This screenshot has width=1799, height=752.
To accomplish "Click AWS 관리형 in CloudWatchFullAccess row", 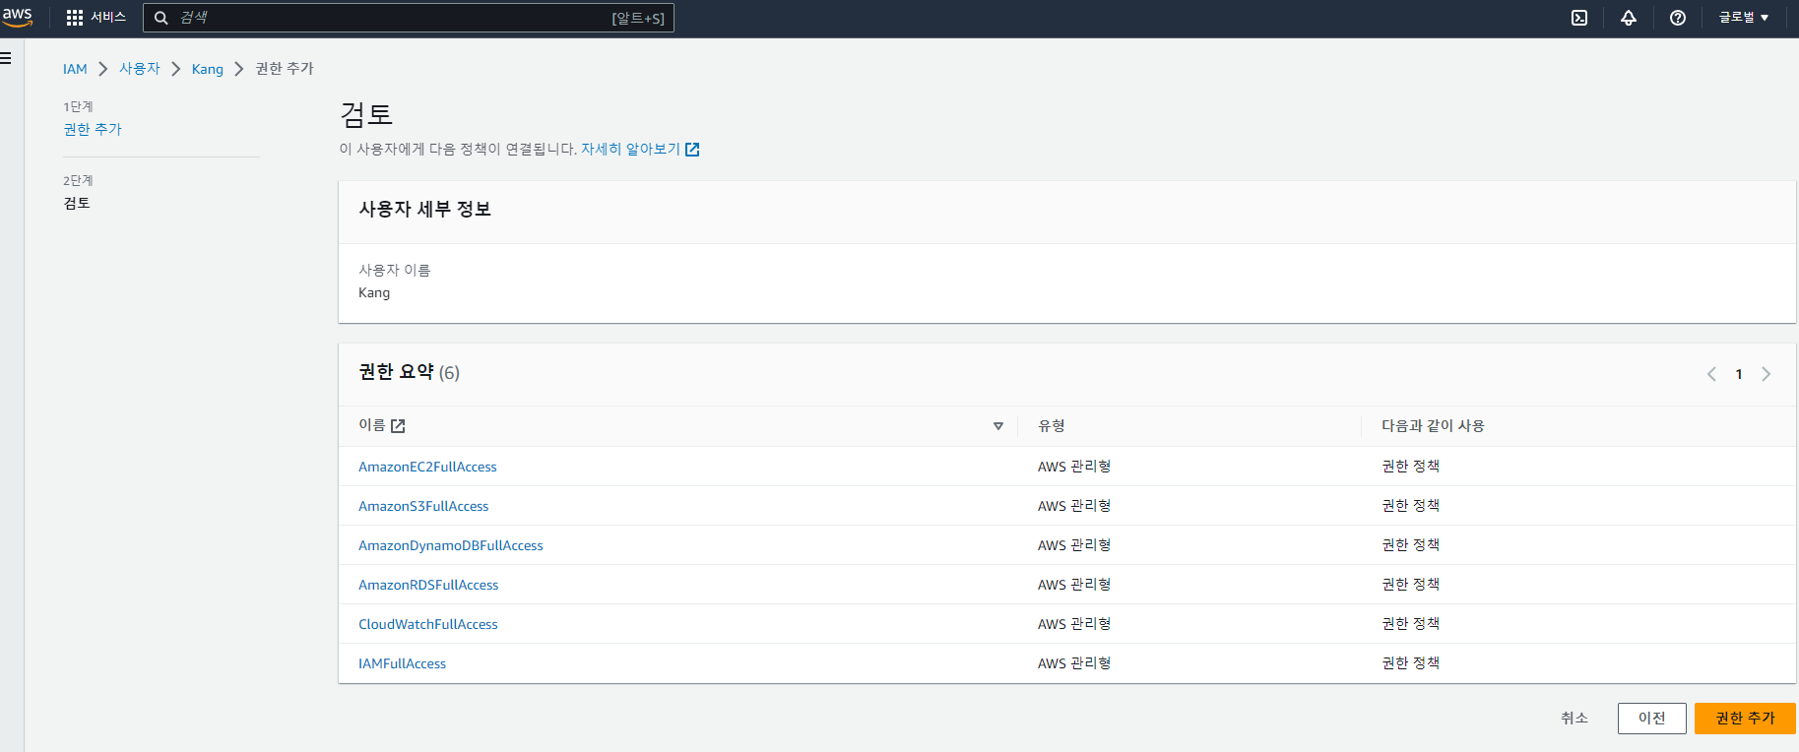I will coord(1074,624).
